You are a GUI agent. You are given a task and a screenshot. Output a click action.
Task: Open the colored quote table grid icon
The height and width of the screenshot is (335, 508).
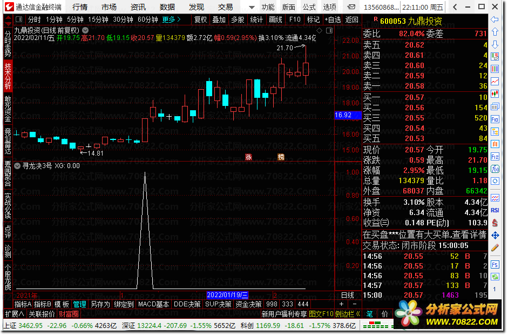495,69
